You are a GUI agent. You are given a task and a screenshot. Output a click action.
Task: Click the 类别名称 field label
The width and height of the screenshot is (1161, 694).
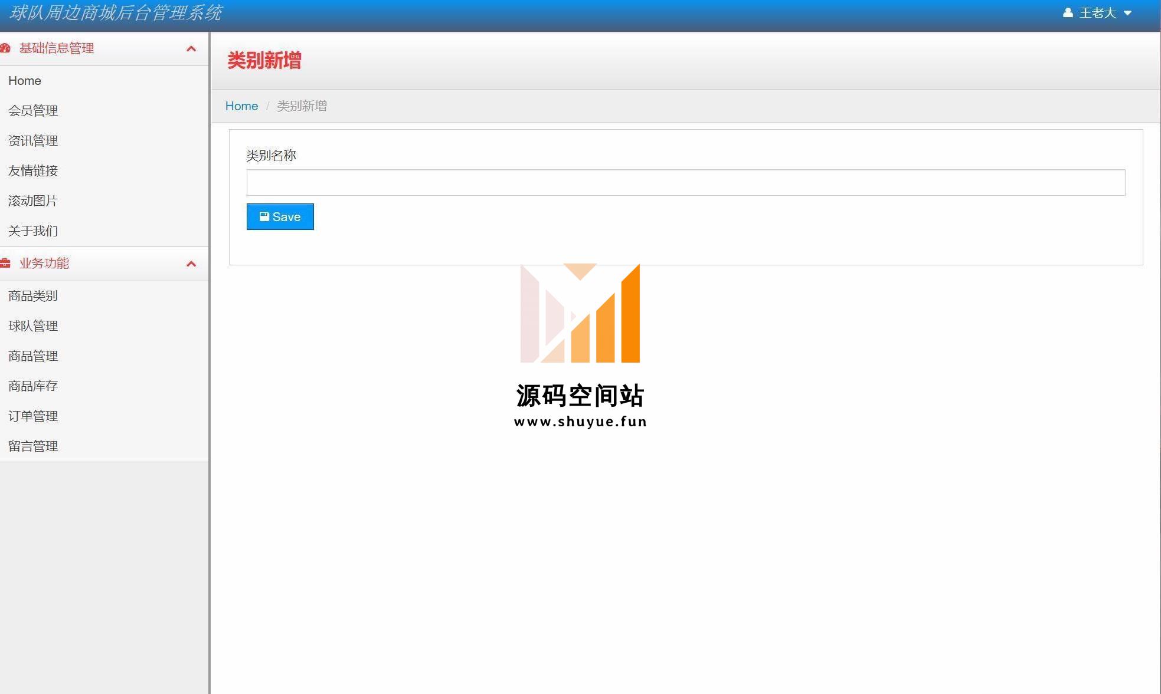tap(271, 156)
